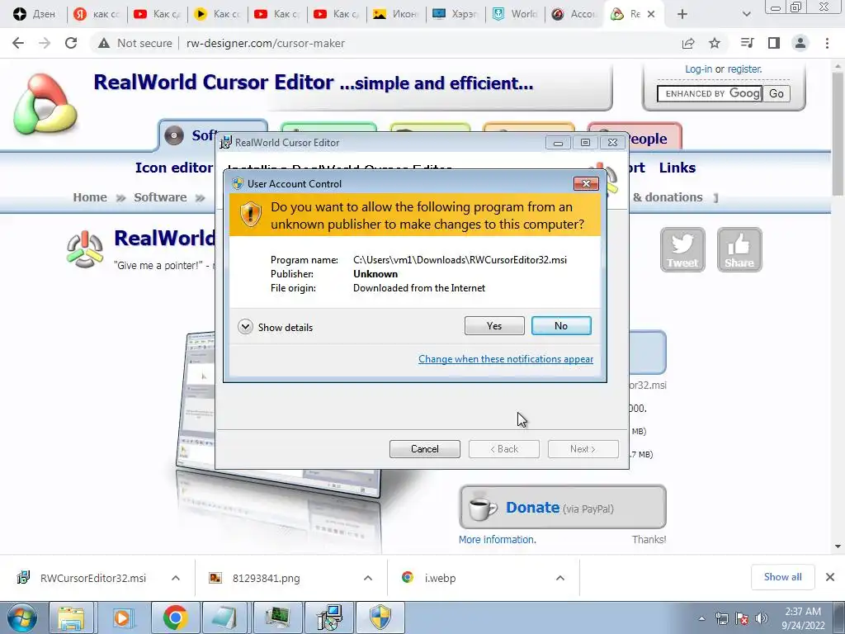Open Log-in link
Image resolution: width=845 pixels, height=634 pixels.
[x=698, y=69]
